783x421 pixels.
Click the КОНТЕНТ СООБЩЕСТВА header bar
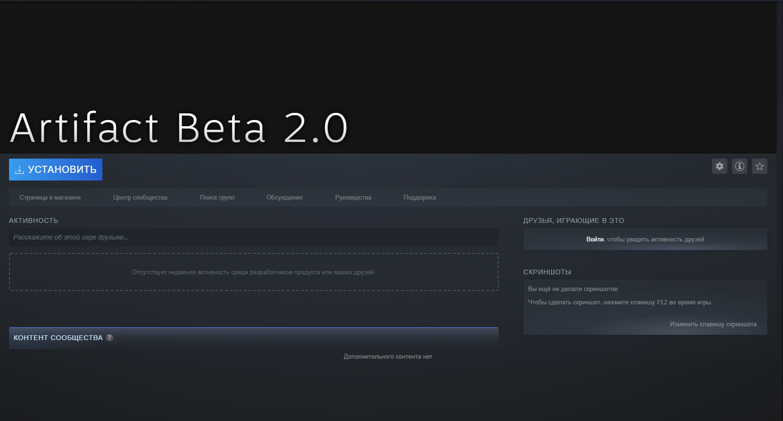pyautogui.click(x=254, y=338)
